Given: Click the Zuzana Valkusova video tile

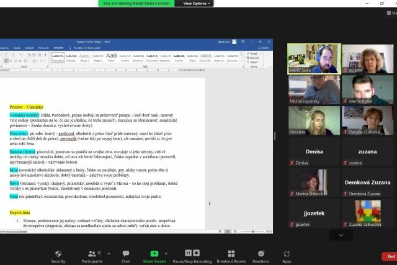Looking at the screenshot, I should pyautogui.click(x=367, y=213).
